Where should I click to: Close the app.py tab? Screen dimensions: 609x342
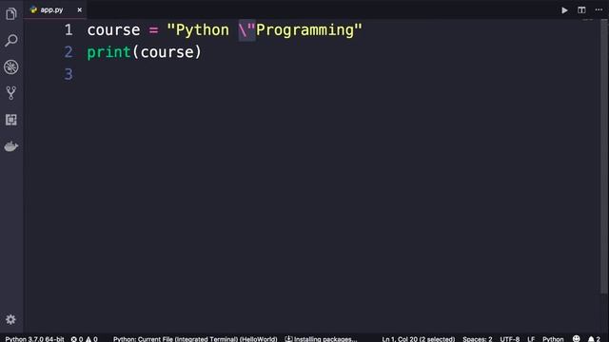tap(80, 9)
